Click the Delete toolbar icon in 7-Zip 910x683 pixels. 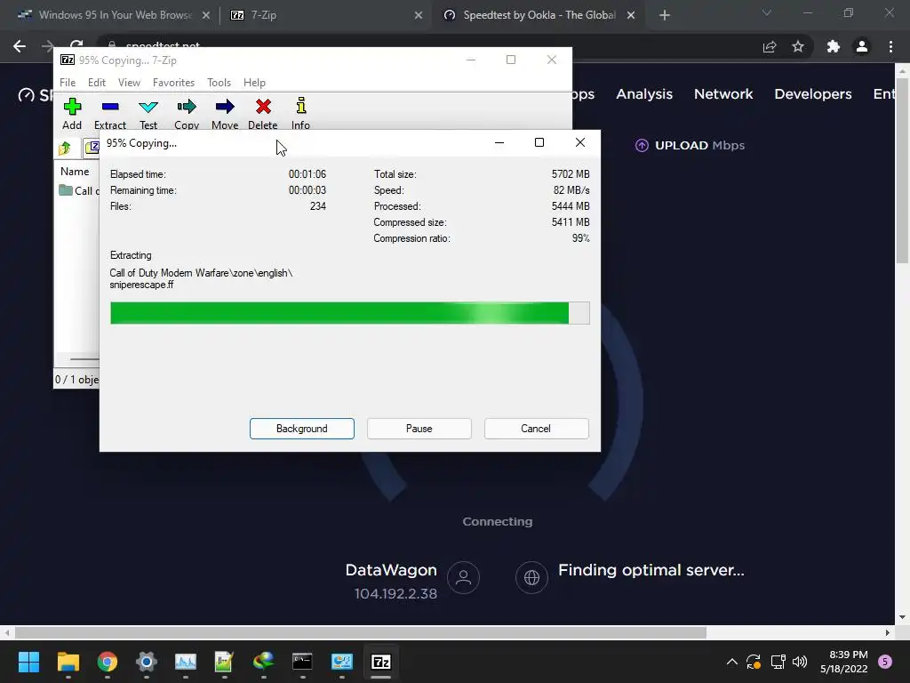pyautogui.click(x=263, y=113)
